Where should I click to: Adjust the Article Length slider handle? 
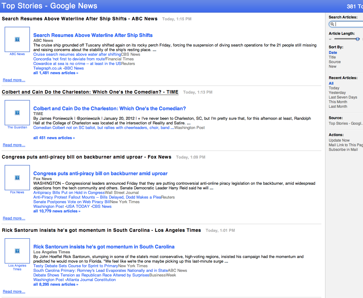click(358, 39)
